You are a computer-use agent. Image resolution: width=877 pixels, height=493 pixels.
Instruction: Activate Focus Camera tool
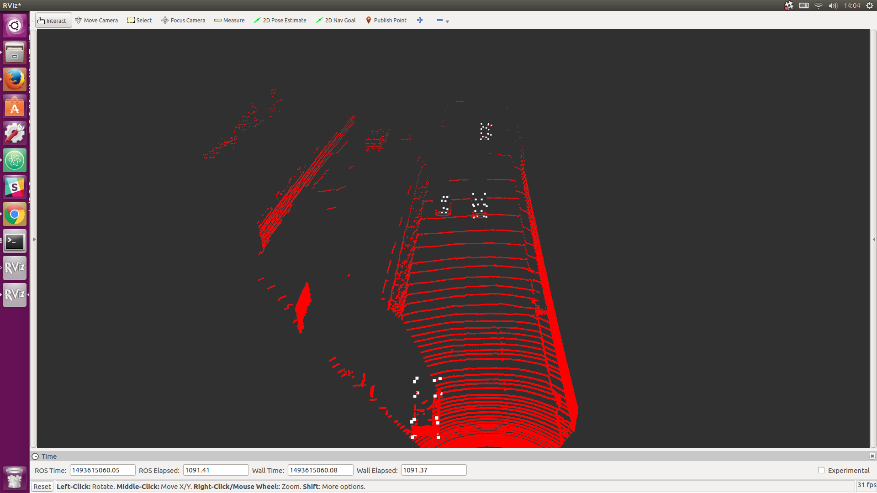[x=183, y=21]
